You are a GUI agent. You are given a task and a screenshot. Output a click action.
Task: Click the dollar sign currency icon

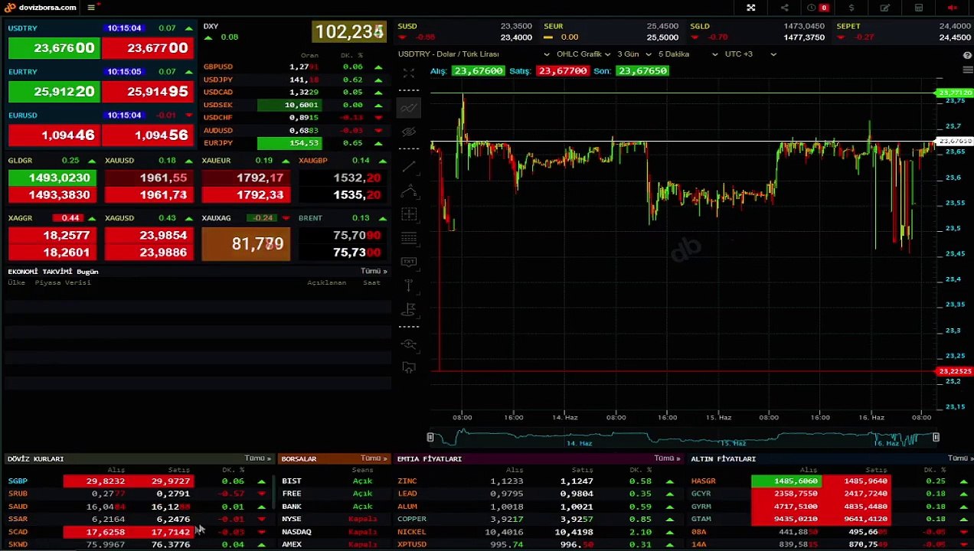pos(851,8)
